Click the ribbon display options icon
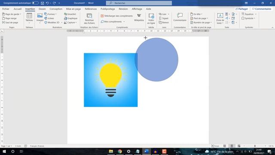Viewport: 275px width, 155px height. click(x=246, y=3)
